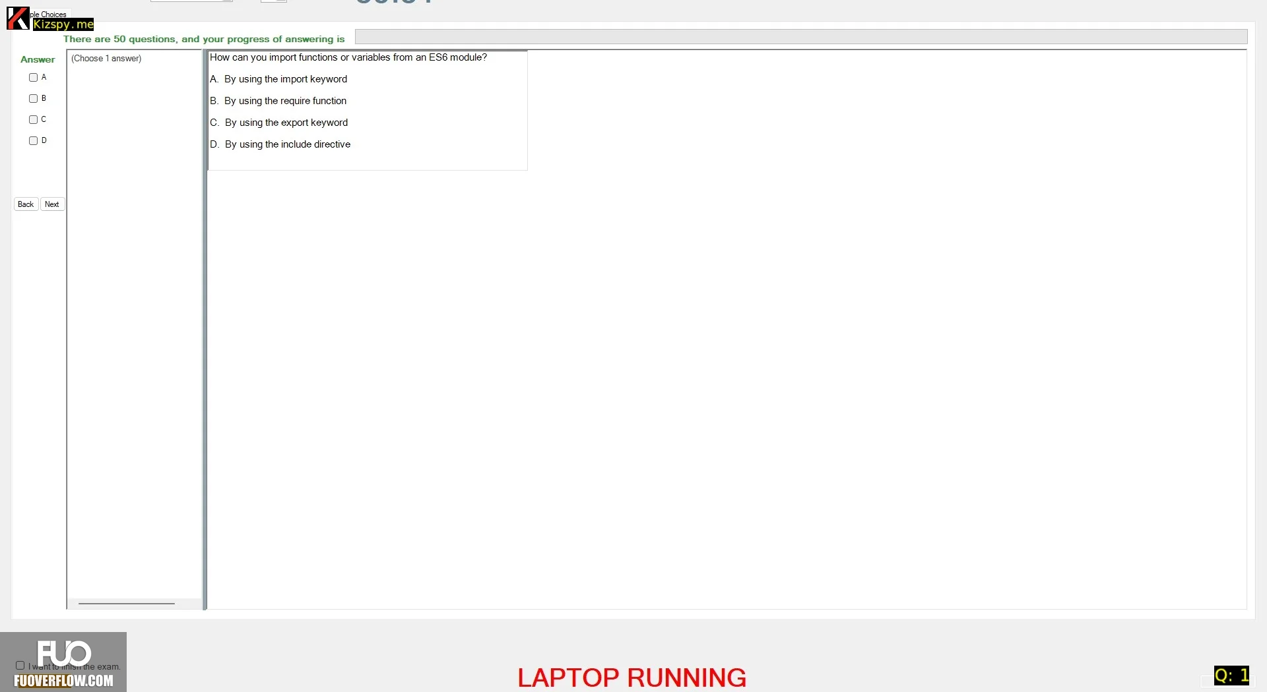Screen dimensions: 1267x692
Task: Click the '(Choose 1 answer)' hint text
Action: click(x=106, y=59)
